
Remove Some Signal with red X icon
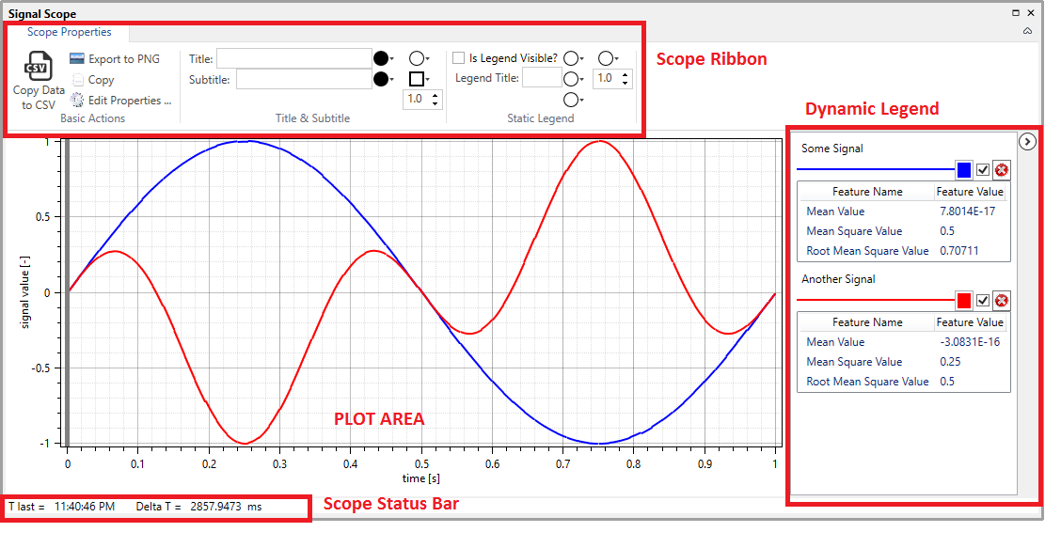tap(1002, 170)
